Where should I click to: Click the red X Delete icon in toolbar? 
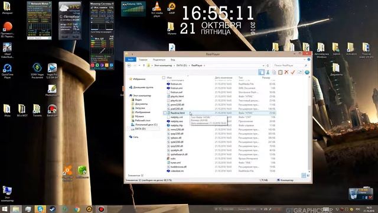point(286,72)
